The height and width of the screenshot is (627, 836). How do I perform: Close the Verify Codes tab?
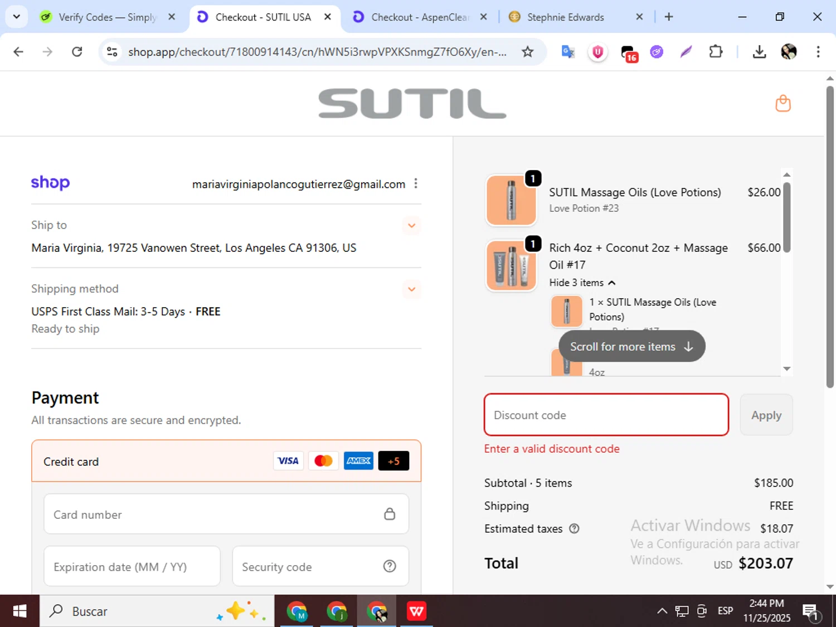pyautogui.click(x=172, y=17)
